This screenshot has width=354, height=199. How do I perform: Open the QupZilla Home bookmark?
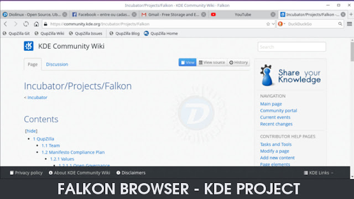(161, 33)
